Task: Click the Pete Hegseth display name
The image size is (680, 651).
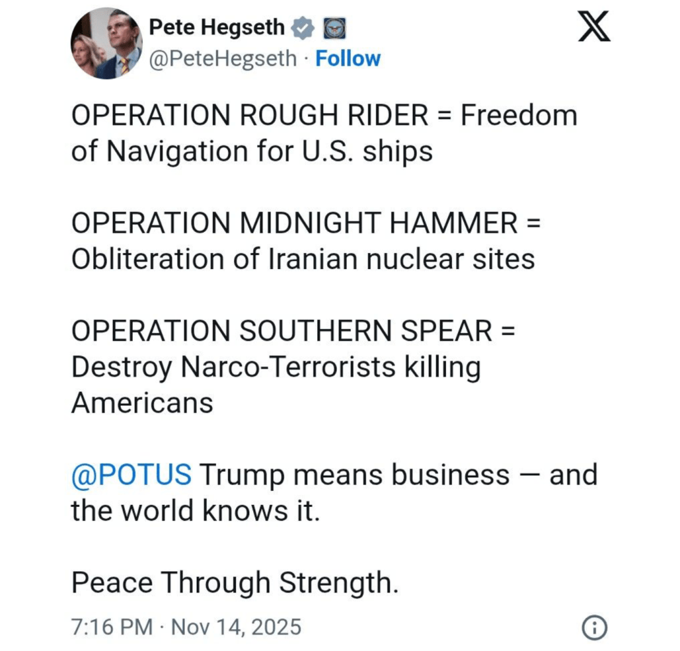Action: click(x=217, y=28)
